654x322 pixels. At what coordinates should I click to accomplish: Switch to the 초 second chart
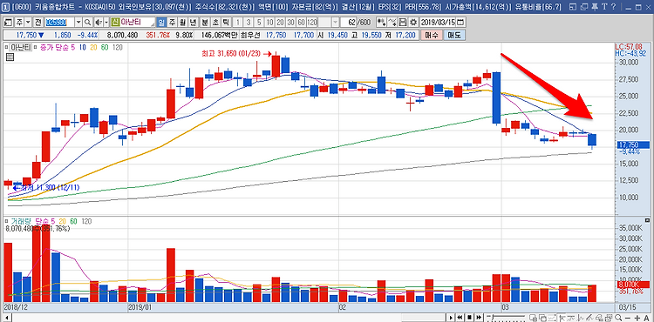click(x=215, y=22)
